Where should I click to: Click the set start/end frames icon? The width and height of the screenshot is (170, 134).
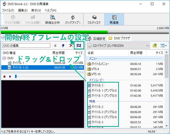79,46
